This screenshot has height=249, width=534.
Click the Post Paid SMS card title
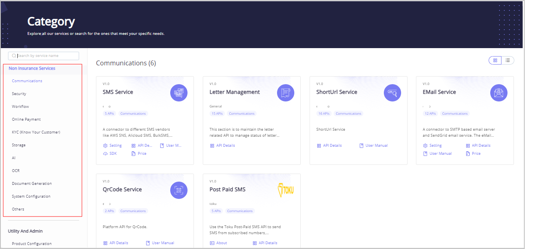[227, 190]
